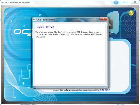Click the Tools icon behind help dialog
140x105 pixels.
tap(111, 24)
